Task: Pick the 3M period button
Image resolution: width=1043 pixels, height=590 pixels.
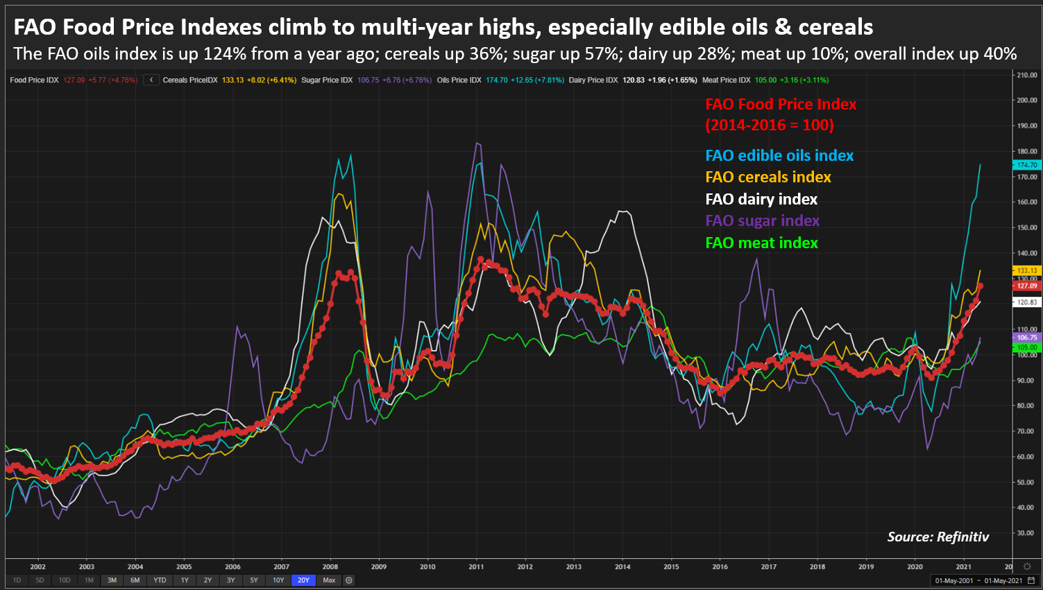Action: pos(112,580)
